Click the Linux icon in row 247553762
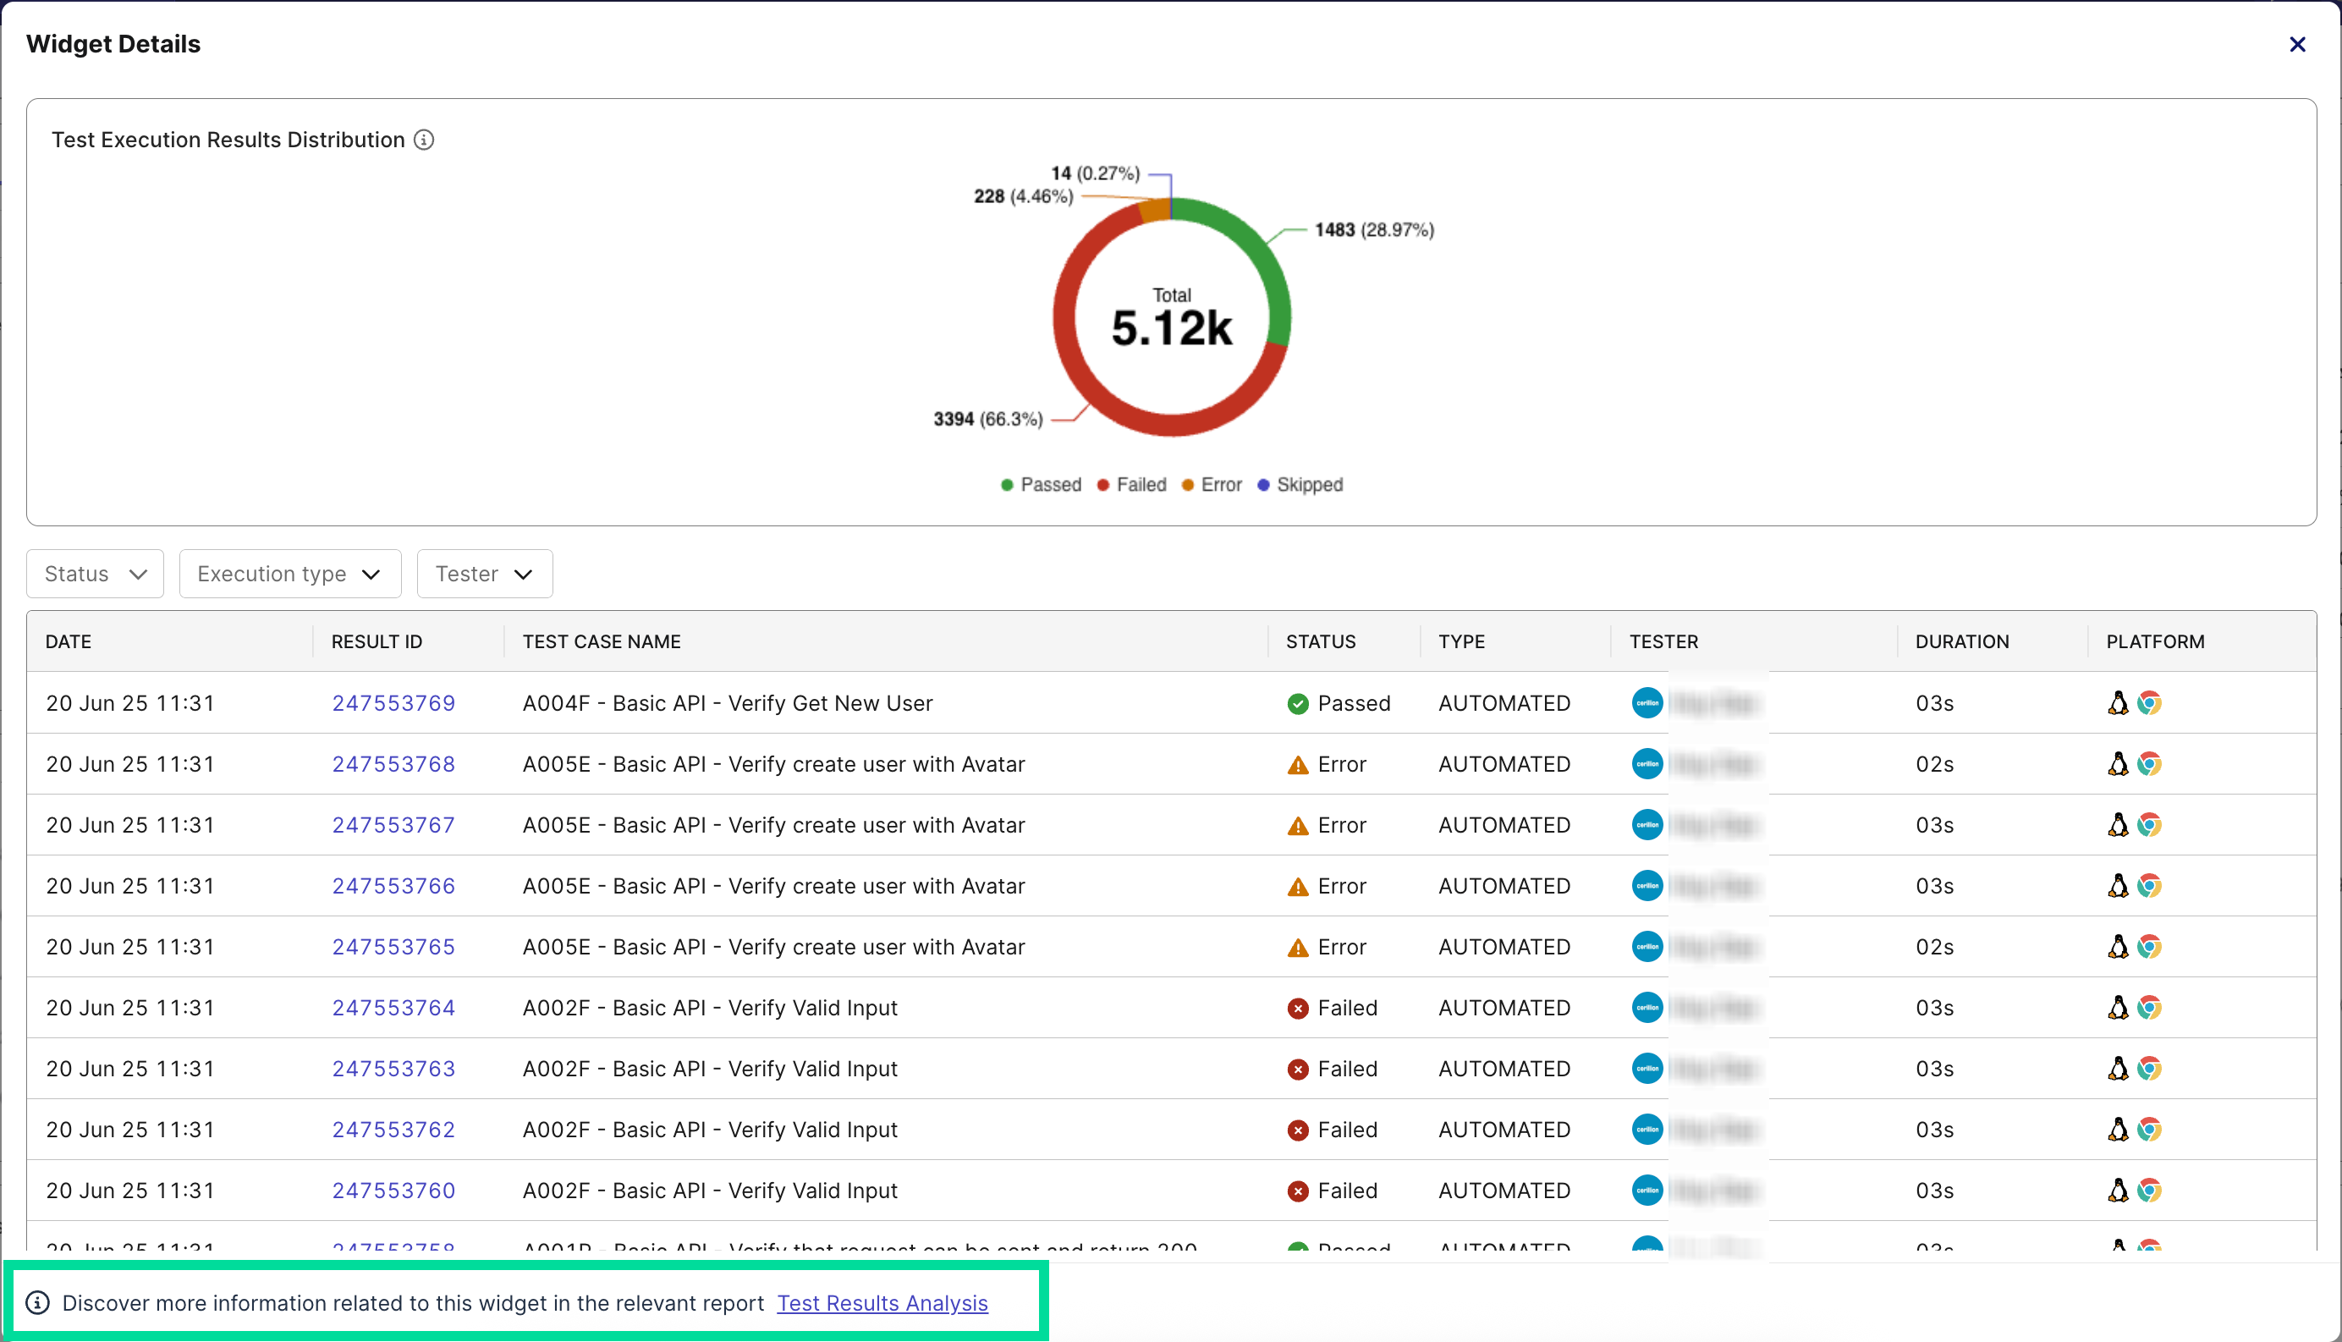Screen dimensions: 2342x1342 (2118, 1129)
